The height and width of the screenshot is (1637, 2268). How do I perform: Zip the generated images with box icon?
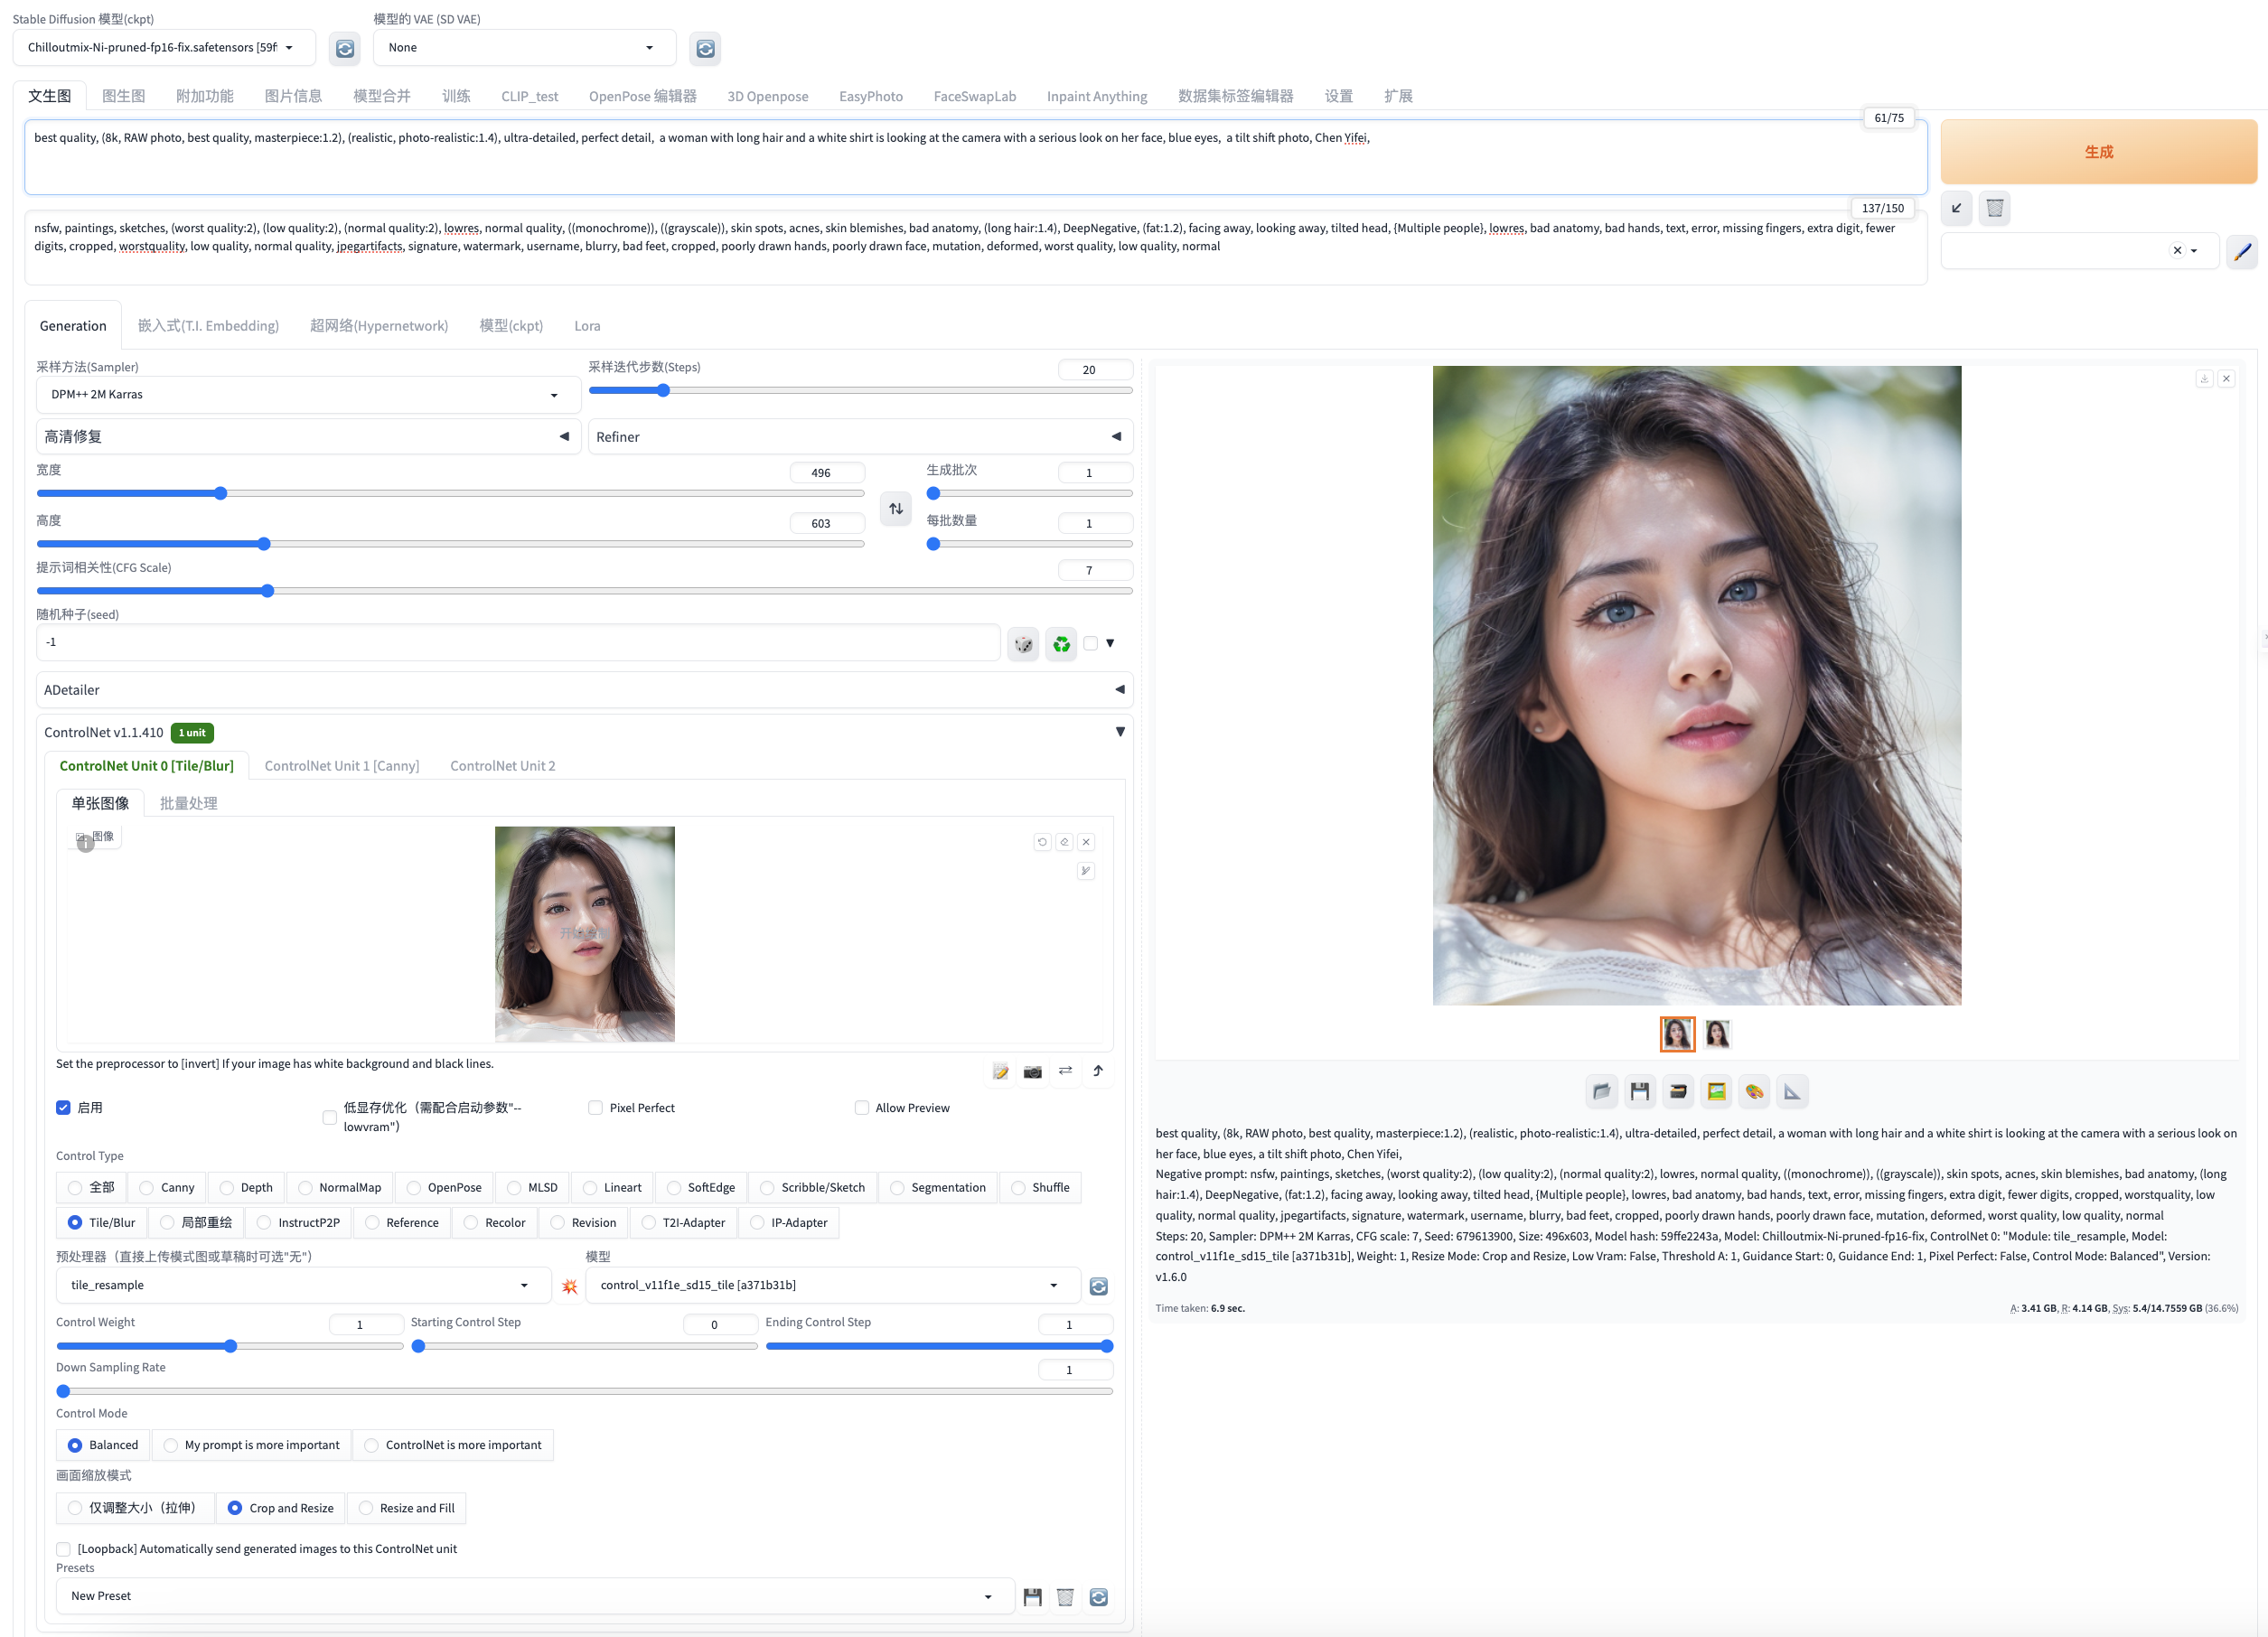[x=1678, y=1091]
